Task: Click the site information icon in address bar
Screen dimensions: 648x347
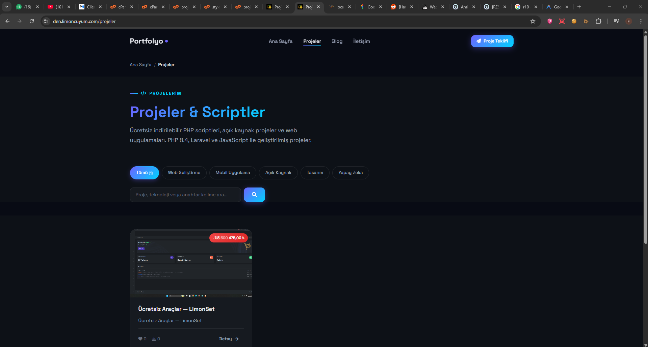Action: click(x=47, y=21)
